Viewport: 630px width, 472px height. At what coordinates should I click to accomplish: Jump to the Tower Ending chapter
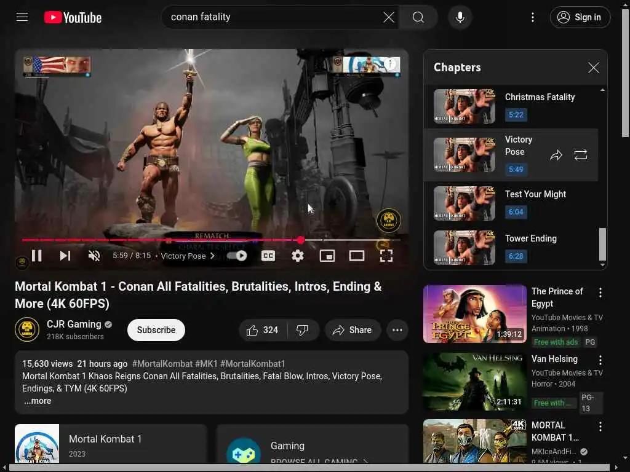pyautogui.click(x=511, y=247)
